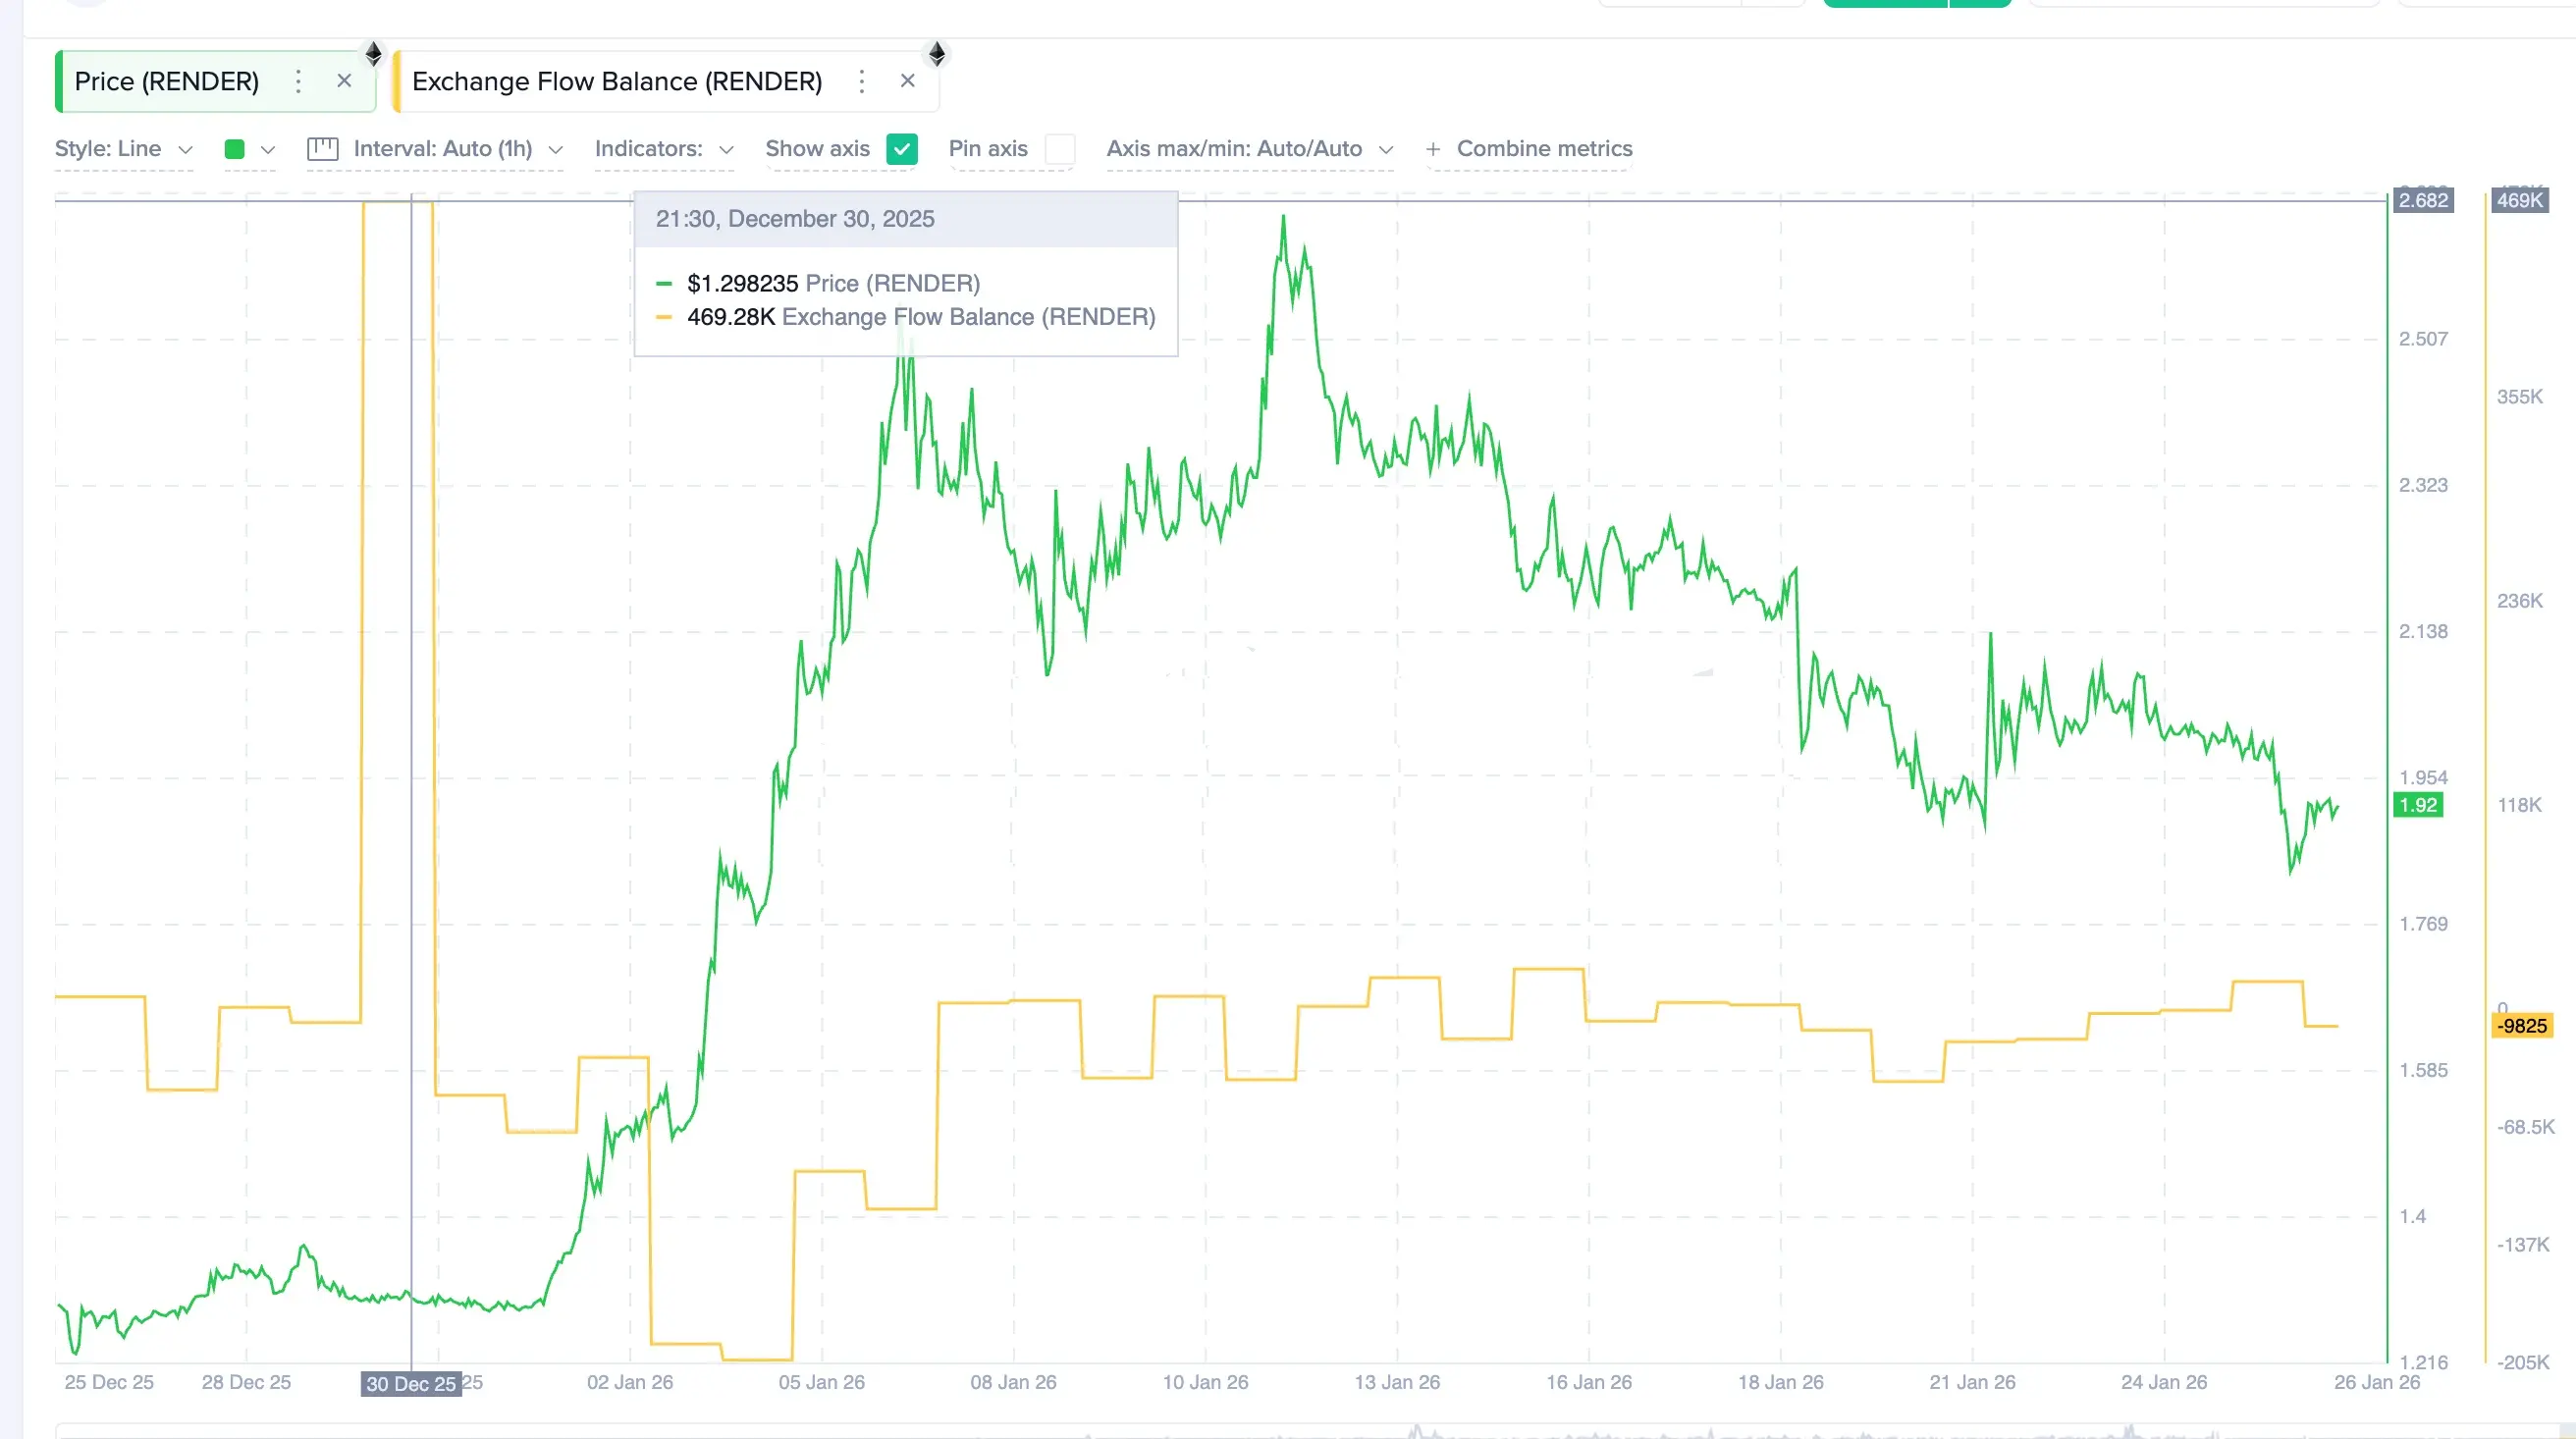This screenshot has width=2576, height=1439.
Task: Select the Price (RENDER) metric tab
Action: click(167, 81)
